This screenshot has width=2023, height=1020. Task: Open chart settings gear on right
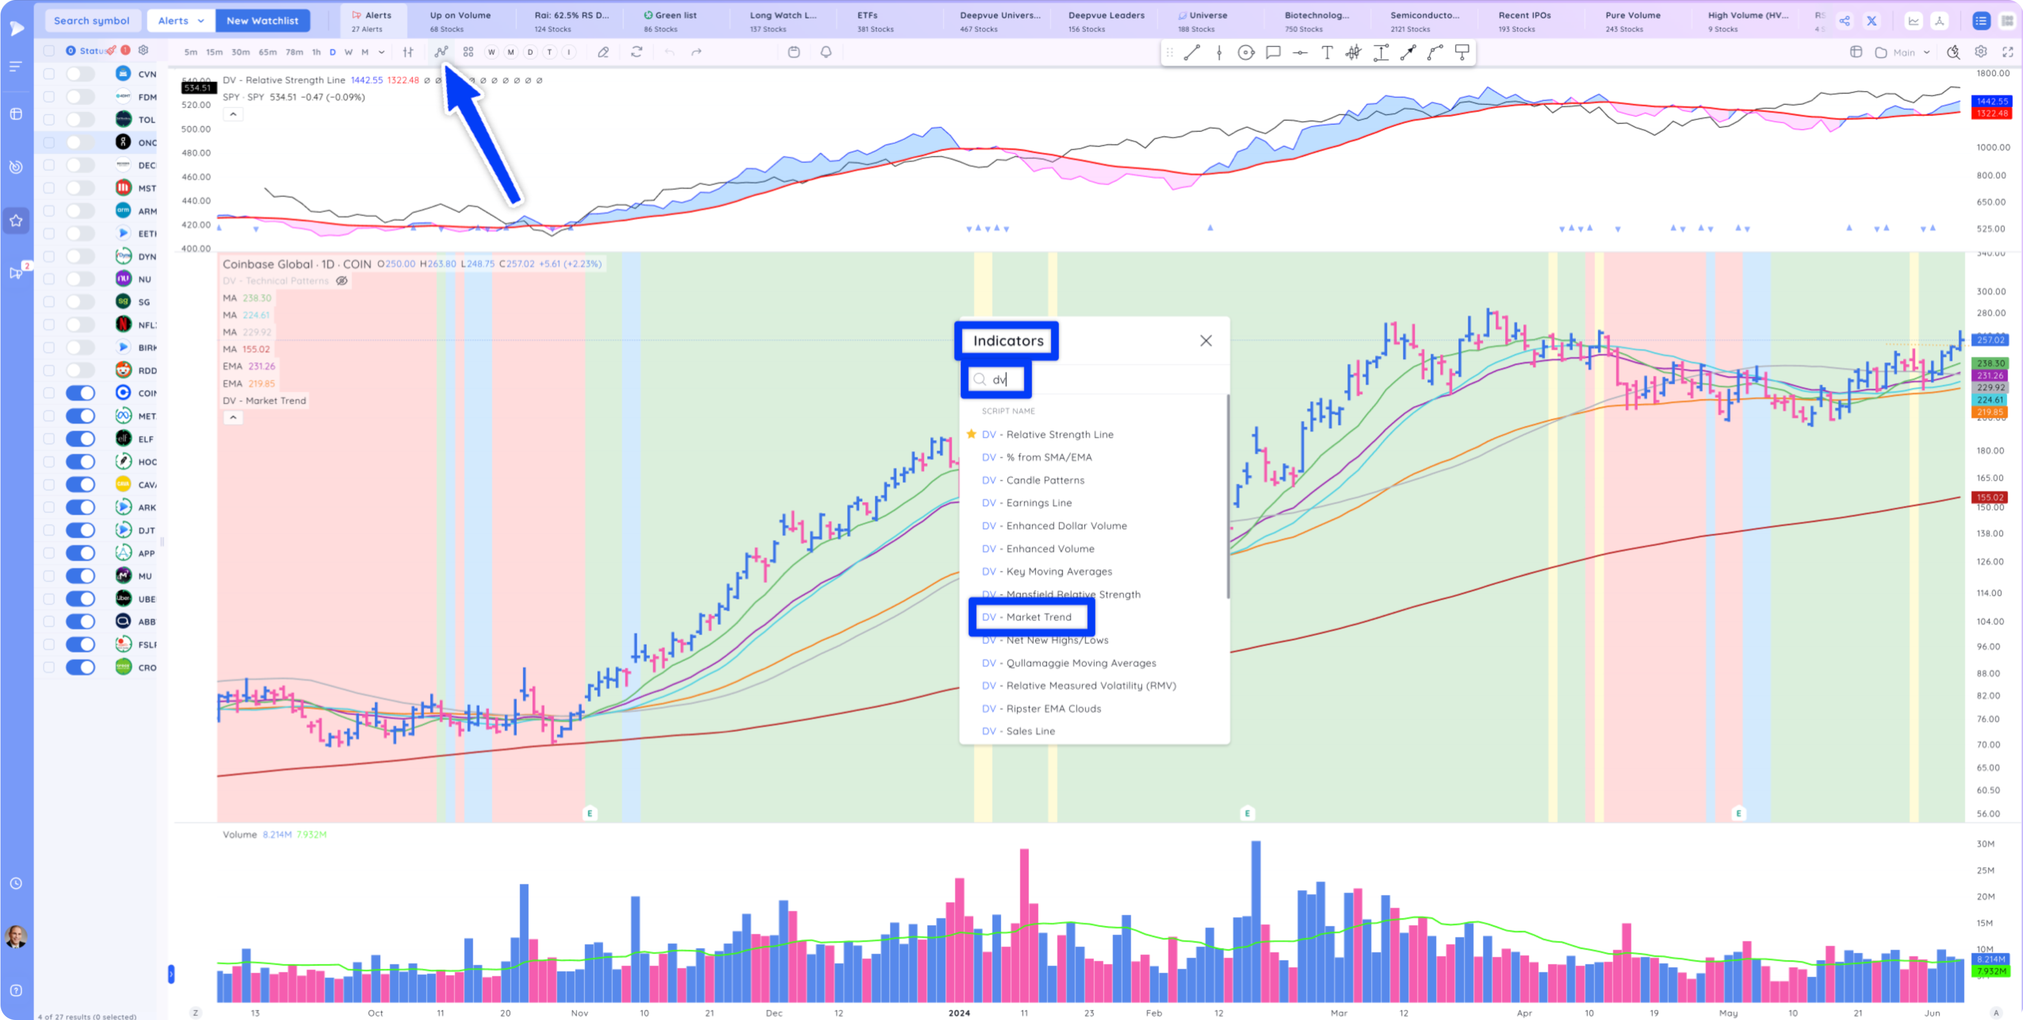[1982, 52]
